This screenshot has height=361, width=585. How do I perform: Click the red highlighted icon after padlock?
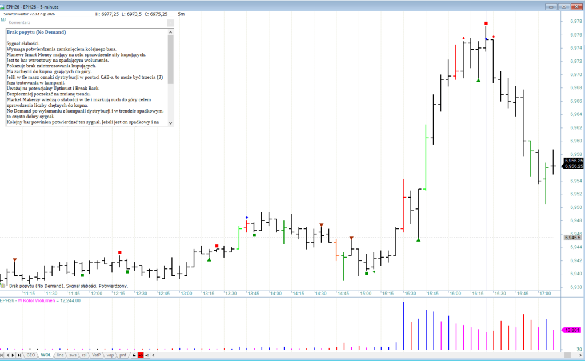tap(141, 355)
